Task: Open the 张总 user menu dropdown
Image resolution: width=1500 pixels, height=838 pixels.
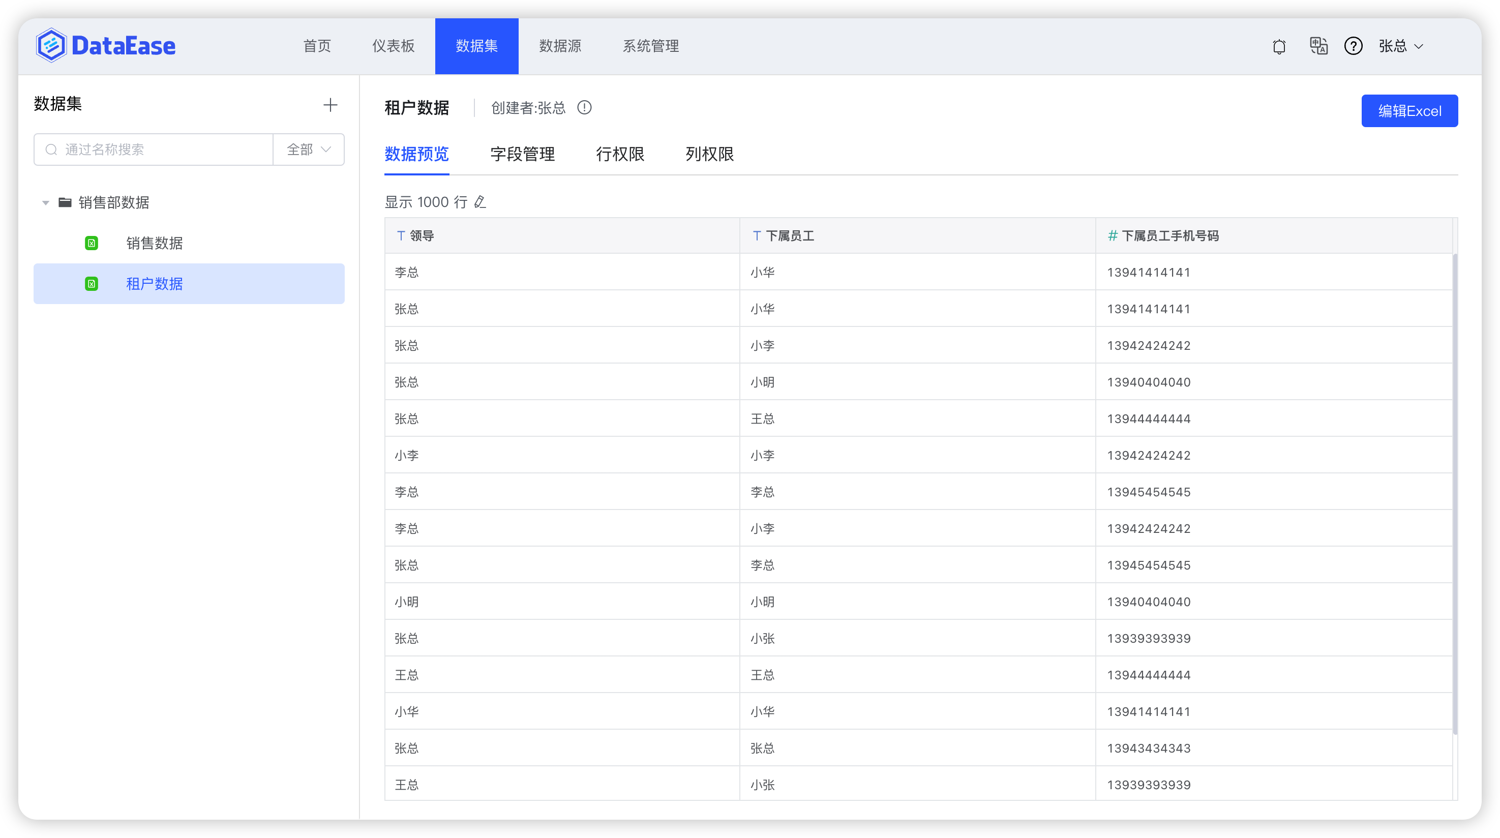Action: [1400, 46]
